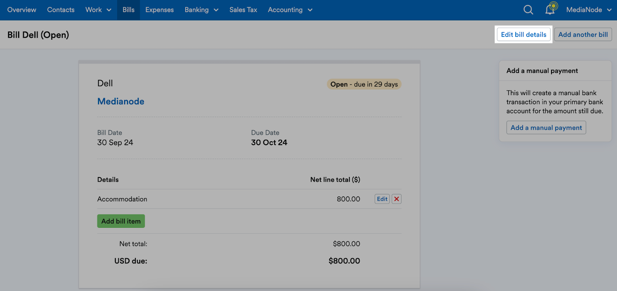
Task: Click the Dell contact name heading
Action: point(105,83)
